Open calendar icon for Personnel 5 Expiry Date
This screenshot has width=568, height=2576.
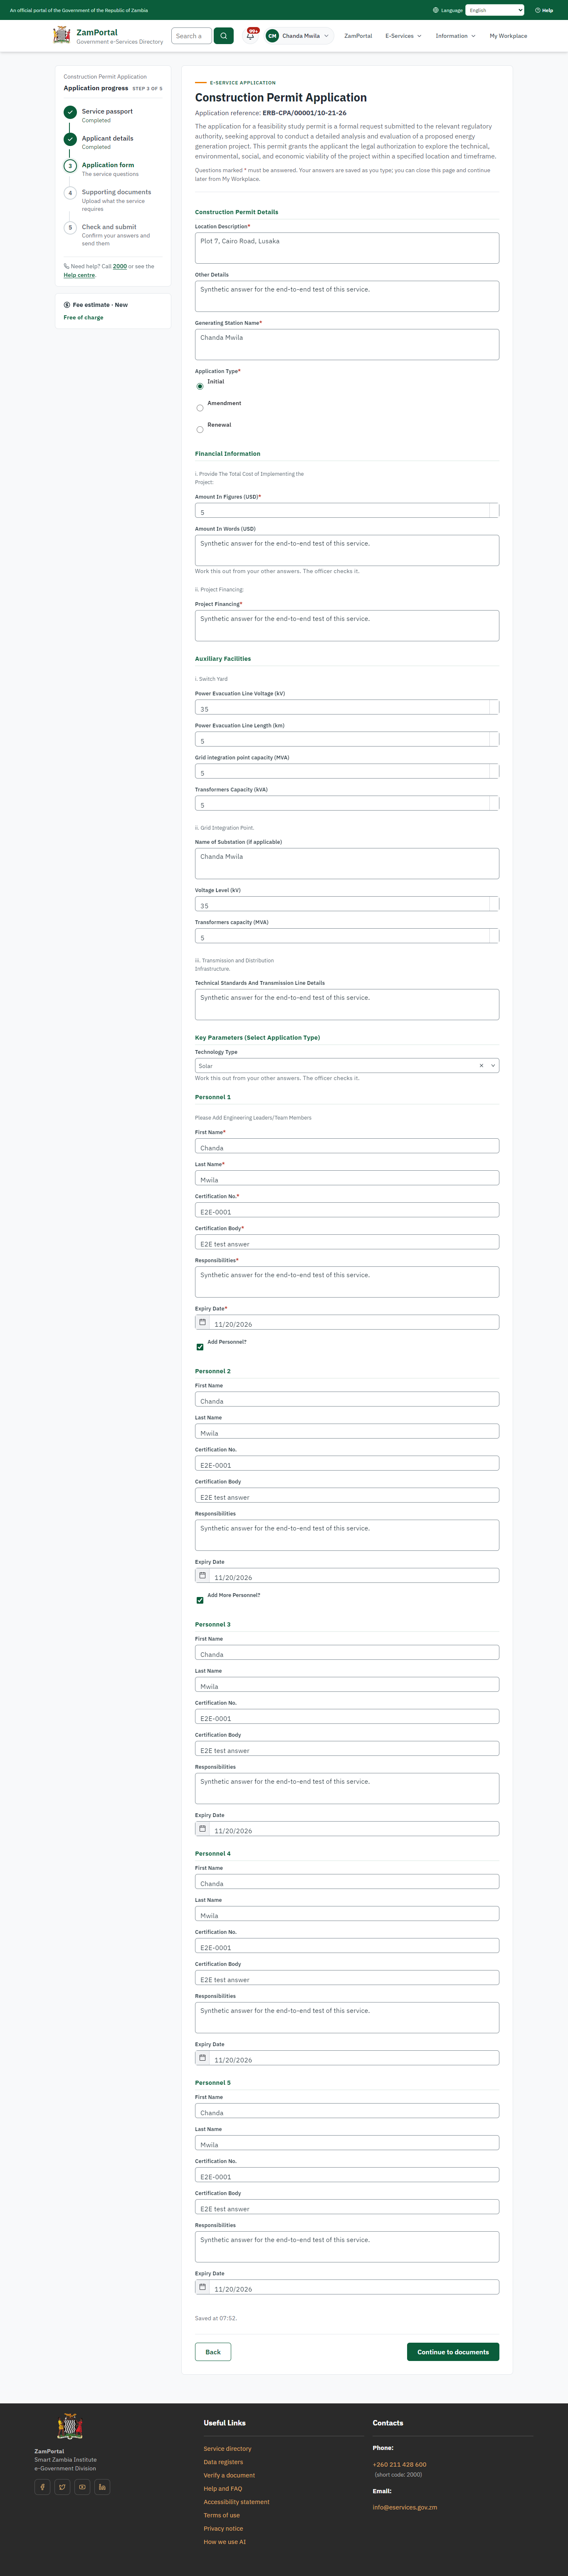tap(202, 2287)
